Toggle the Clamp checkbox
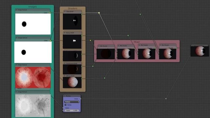This screenshot has height=118, width=210. tap(66, 105)
